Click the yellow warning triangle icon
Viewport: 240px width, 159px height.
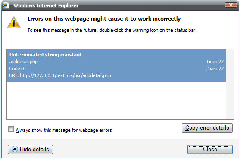(14, 22)
